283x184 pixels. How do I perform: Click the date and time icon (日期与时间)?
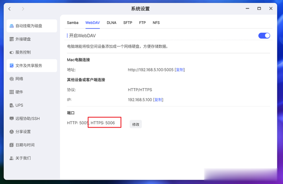[11, 145]
